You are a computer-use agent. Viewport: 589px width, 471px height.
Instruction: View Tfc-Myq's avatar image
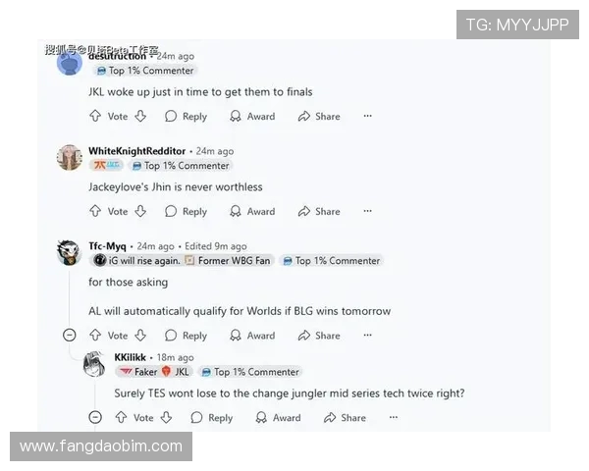[x=69, y=252]
